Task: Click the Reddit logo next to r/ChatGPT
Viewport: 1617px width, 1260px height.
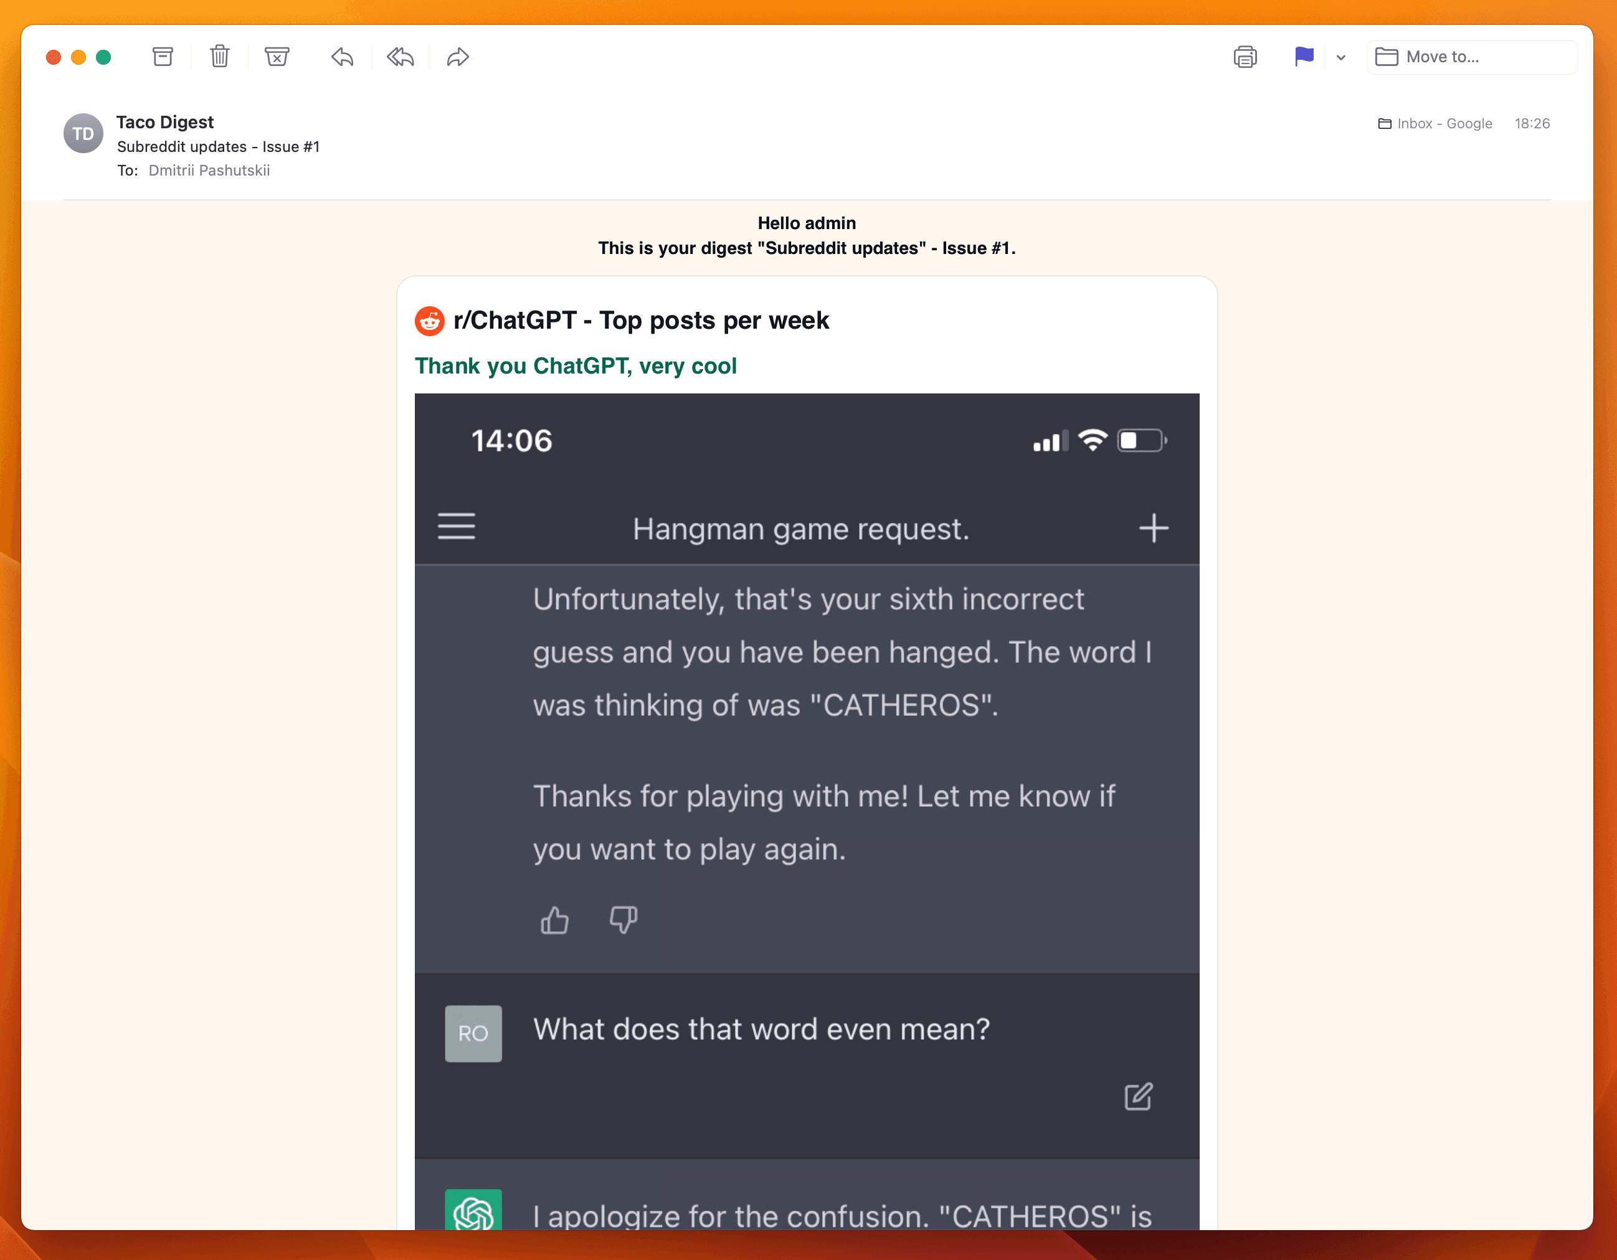Action: pyautogui.click(x=429, y=321)
